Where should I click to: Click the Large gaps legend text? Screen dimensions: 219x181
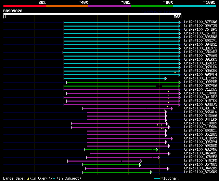tap(42, 178)
